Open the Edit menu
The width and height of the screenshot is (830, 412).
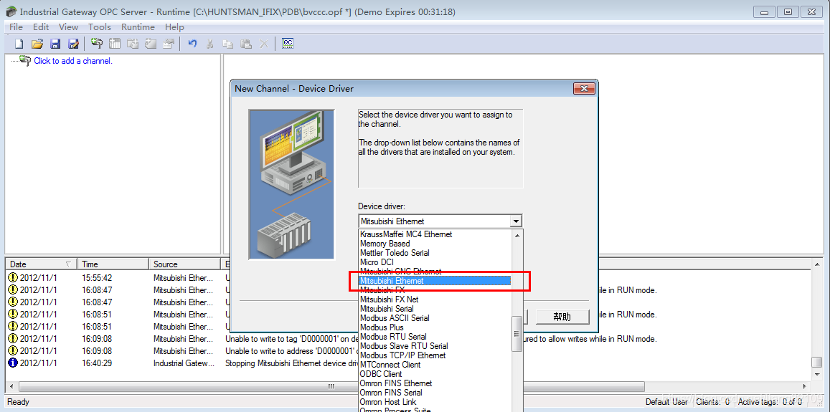pyautogui.click(x=41, y=27)
